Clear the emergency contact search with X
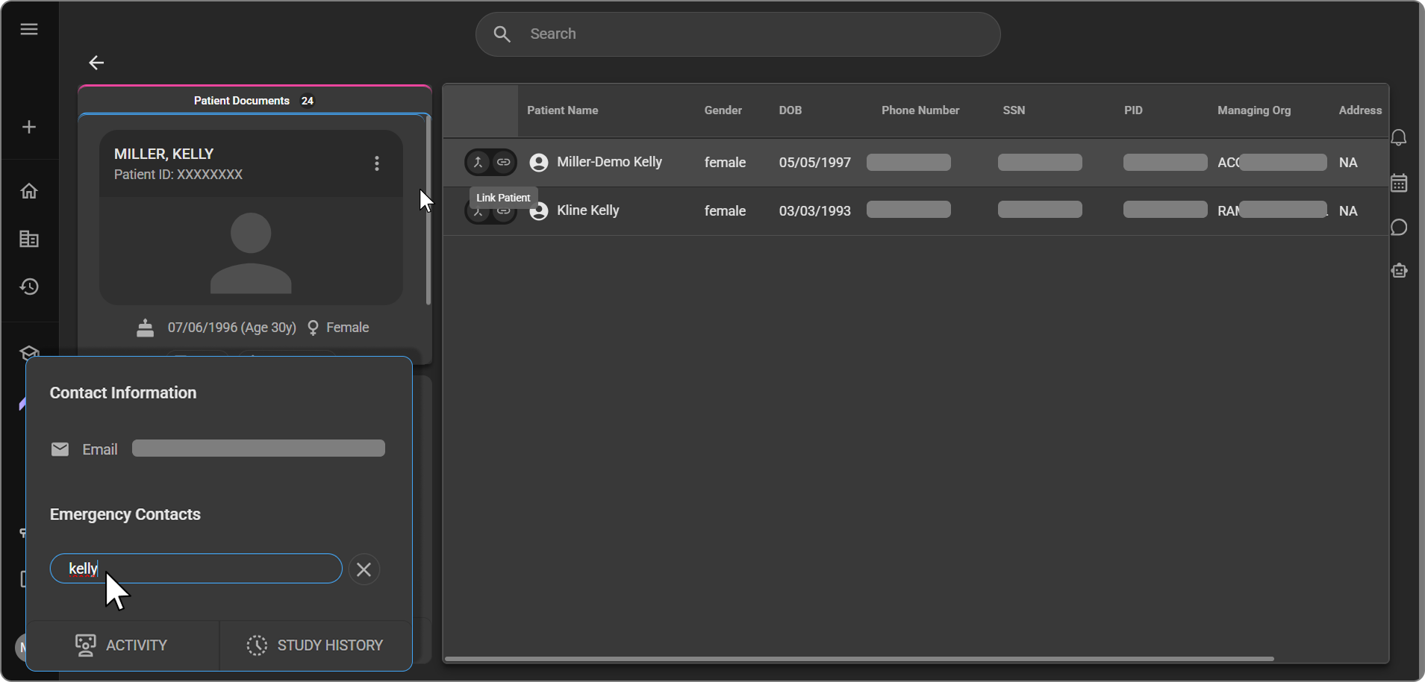 364,569
